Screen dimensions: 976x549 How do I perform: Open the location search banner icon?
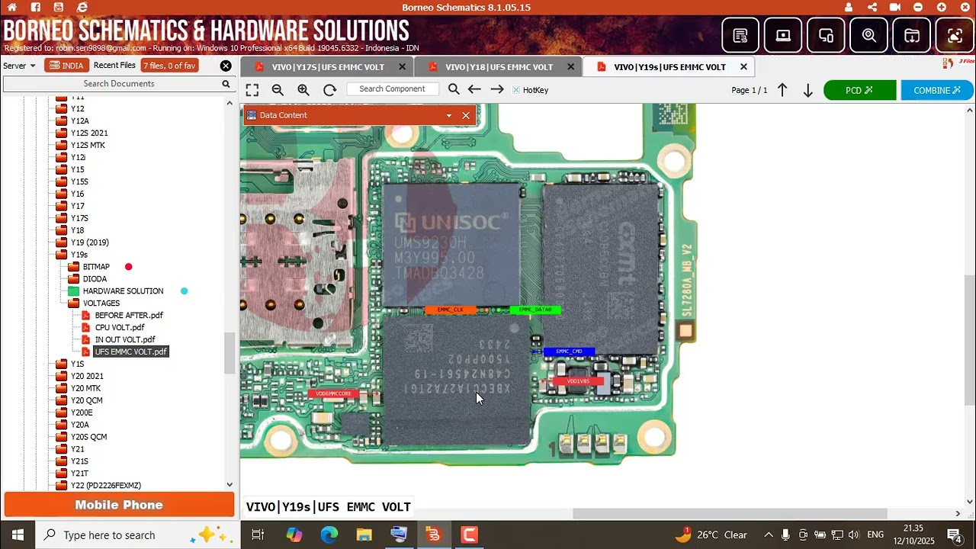(x=869, y=36)
